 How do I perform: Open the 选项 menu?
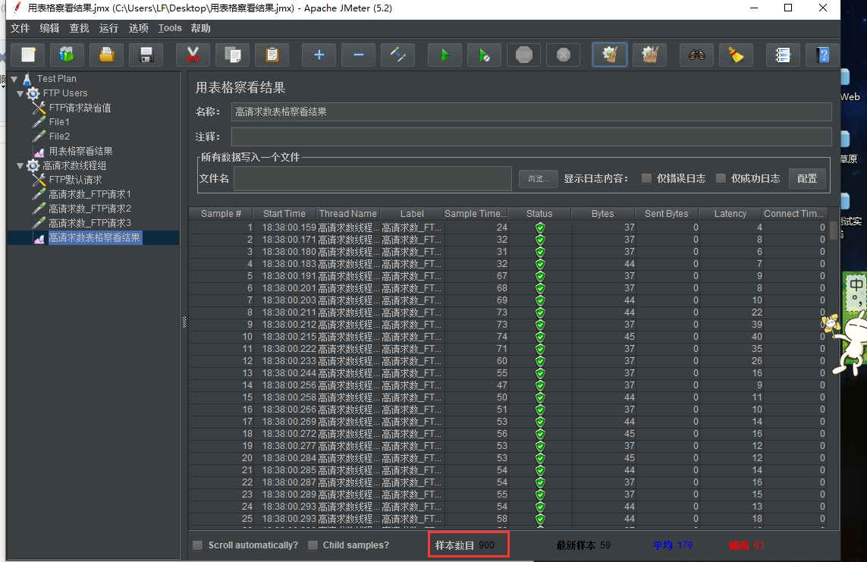138,28
